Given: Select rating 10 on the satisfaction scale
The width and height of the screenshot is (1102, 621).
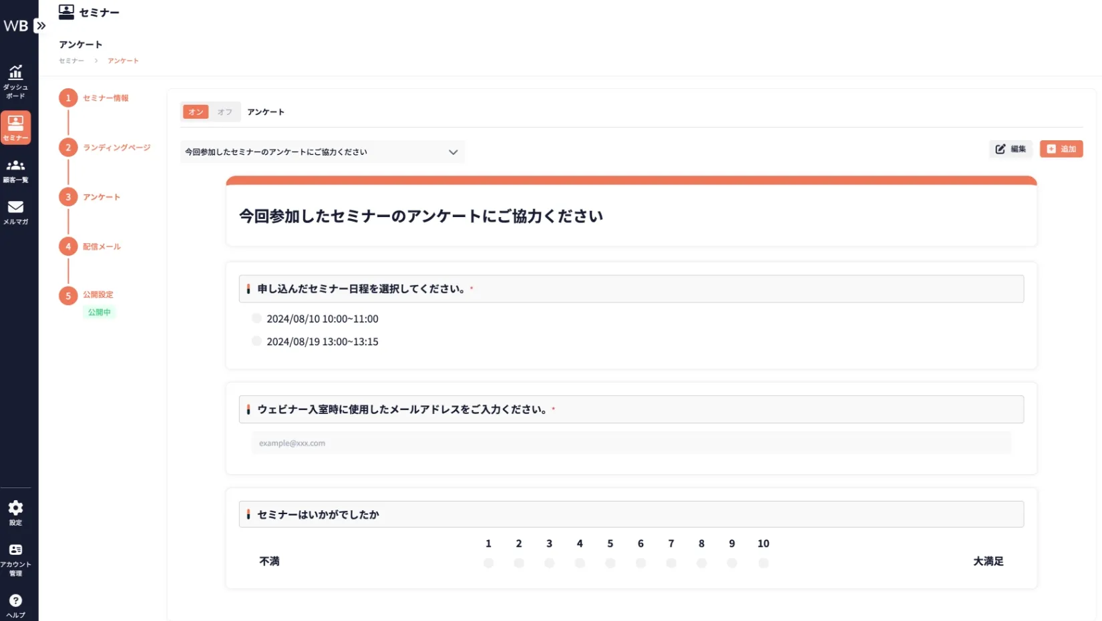Looking at the screenshot, I should 763,563.
